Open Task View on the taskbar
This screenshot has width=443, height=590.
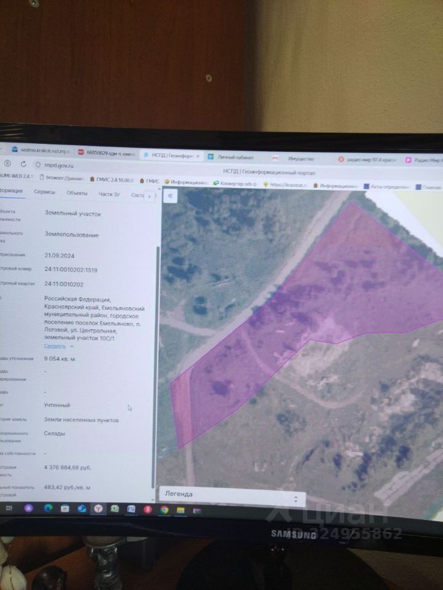(9, 508)
